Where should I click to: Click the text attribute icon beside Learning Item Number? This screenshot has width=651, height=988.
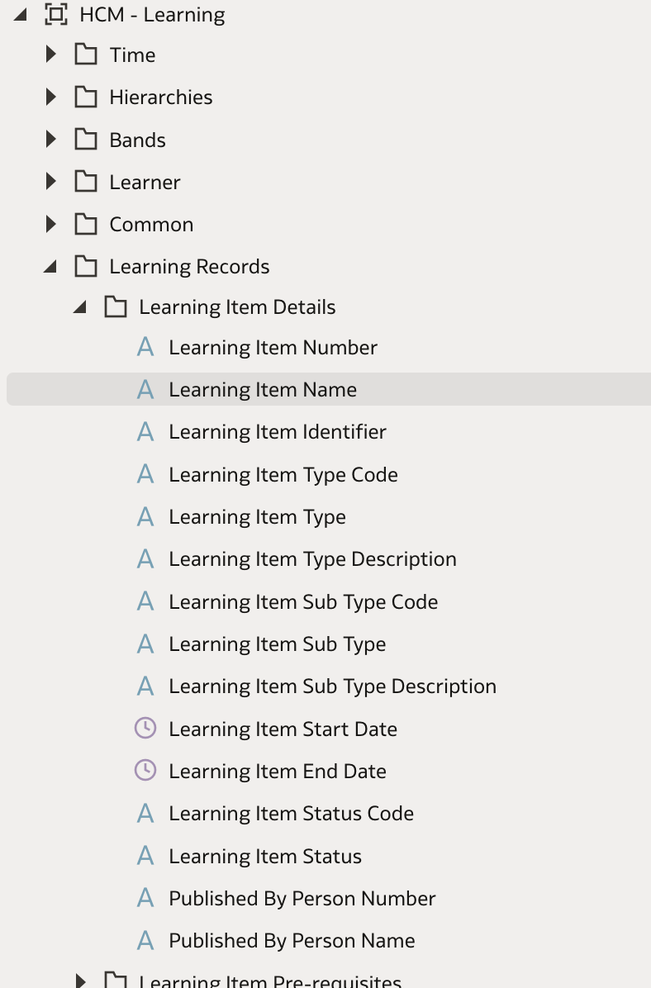coord(145,347)
